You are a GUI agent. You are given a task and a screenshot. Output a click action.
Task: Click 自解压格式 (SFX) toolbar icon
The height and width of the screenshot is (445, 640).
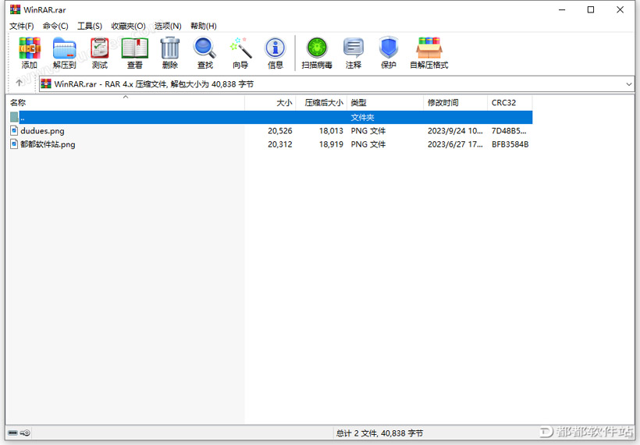tap(429, 53)
